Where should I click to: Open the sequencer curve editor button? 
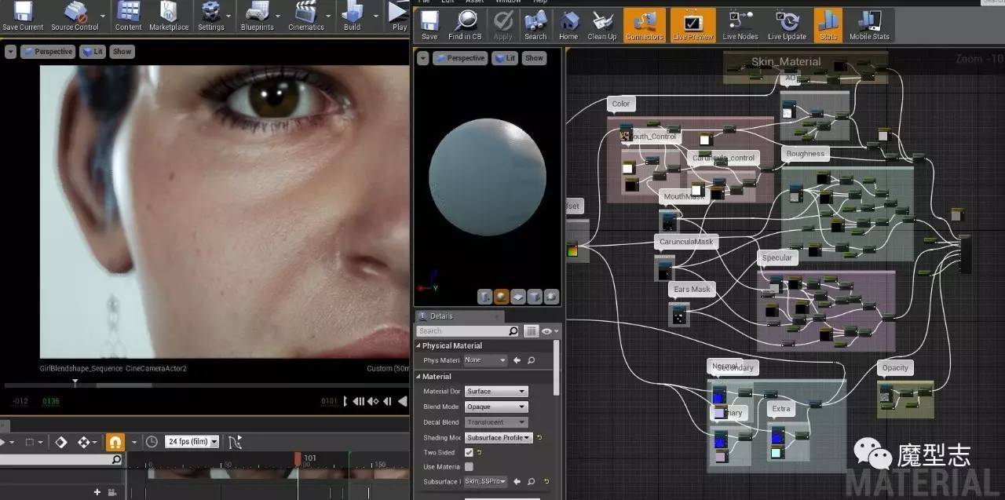[x=234, y=442]
